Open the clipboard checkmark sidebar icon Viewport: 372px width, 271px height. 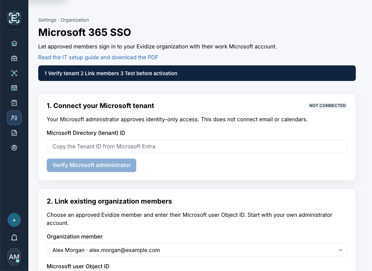click(14, 103)
